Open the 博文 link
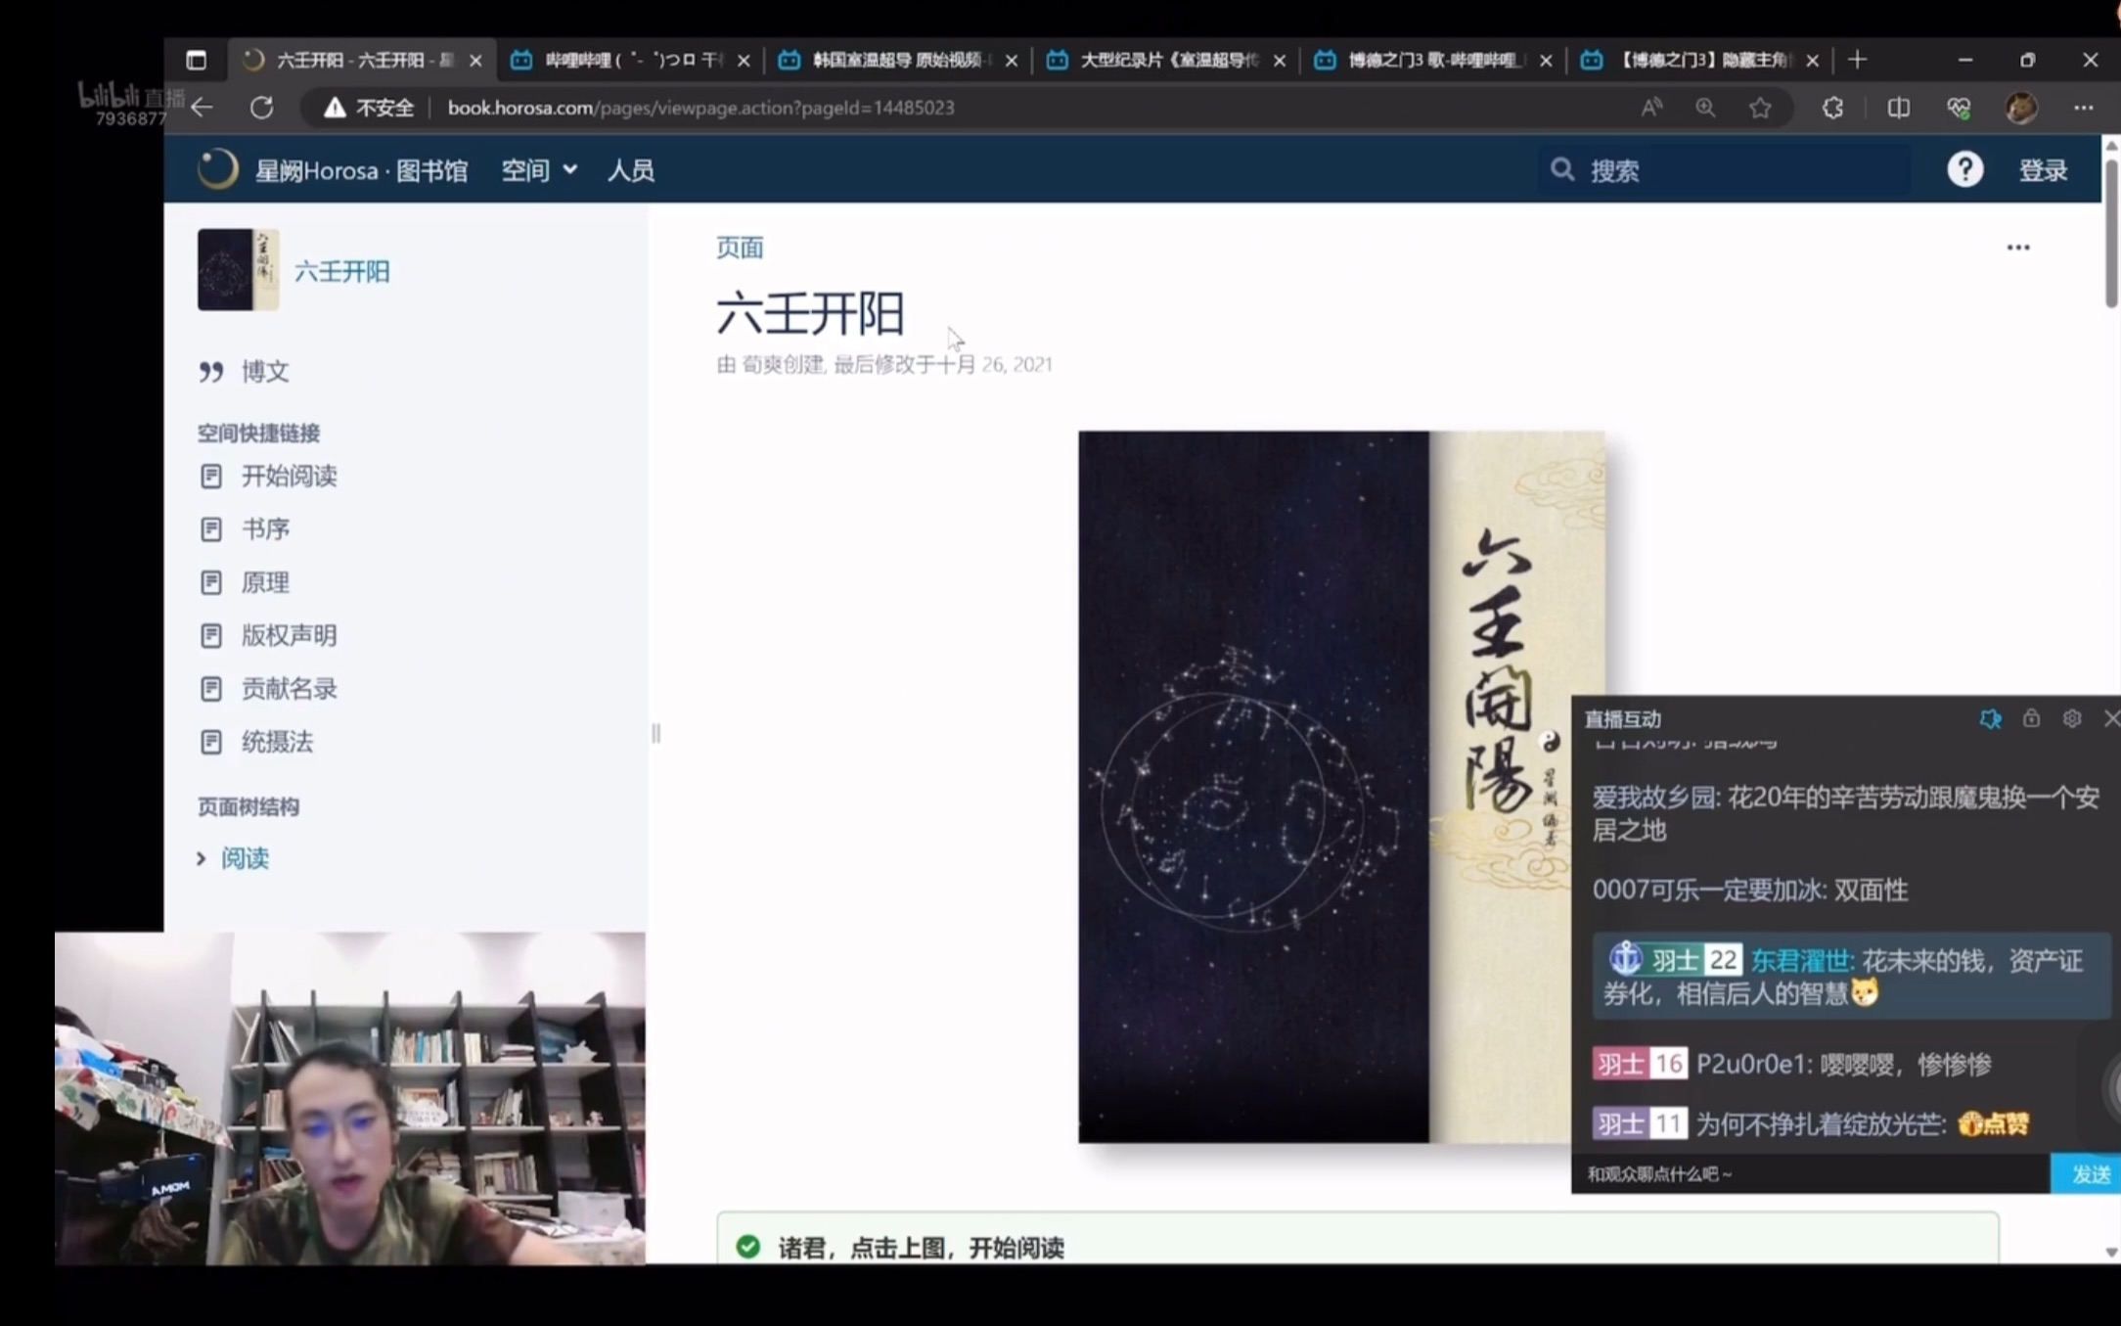 pyautogui.click(x=265, y=372)
